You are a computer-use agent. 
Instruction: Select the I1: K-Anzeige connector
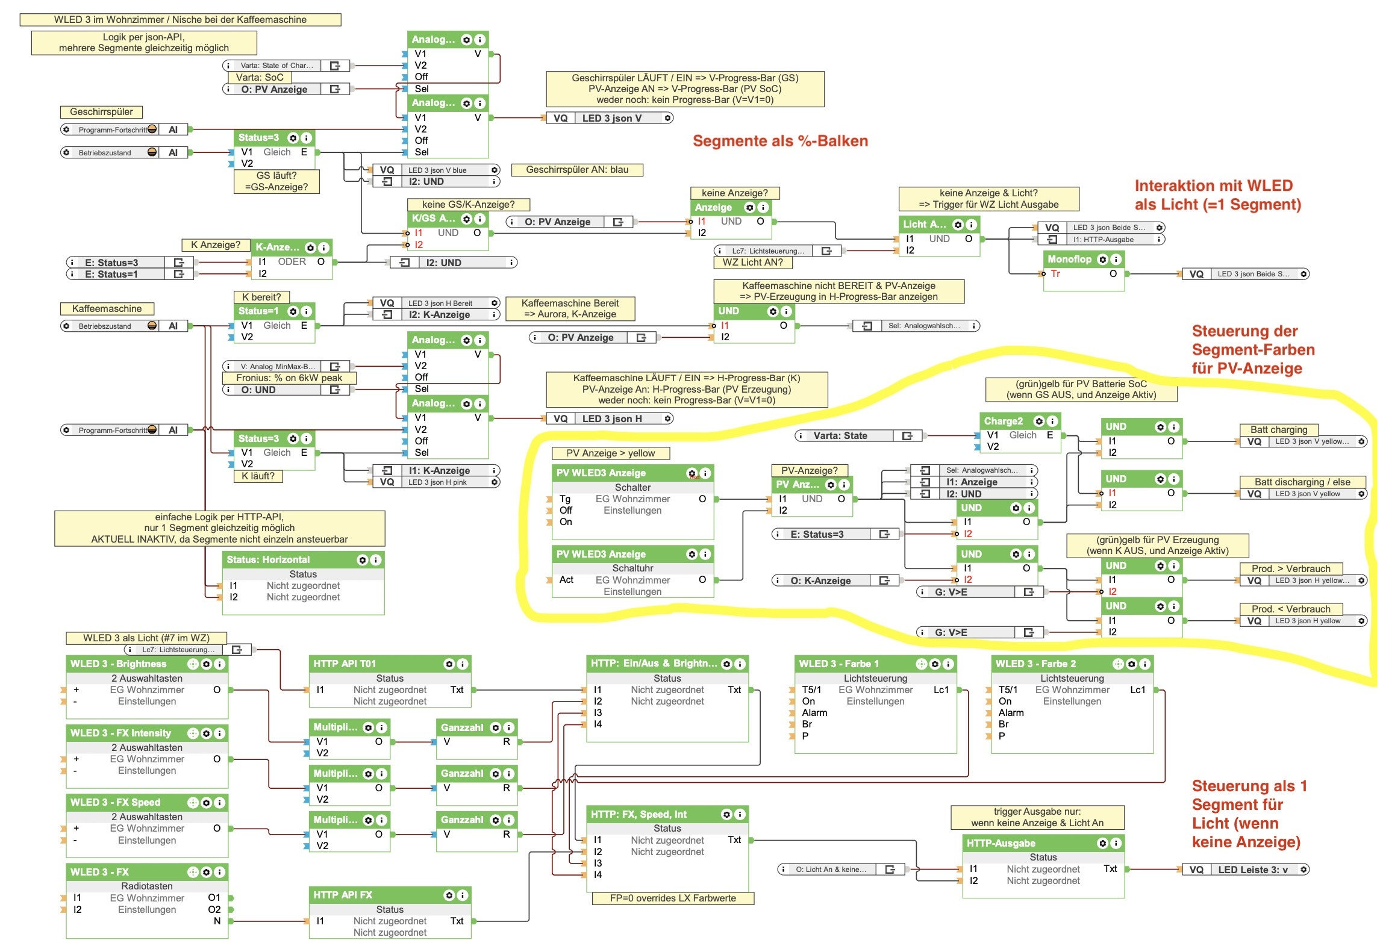coord(436,471)
